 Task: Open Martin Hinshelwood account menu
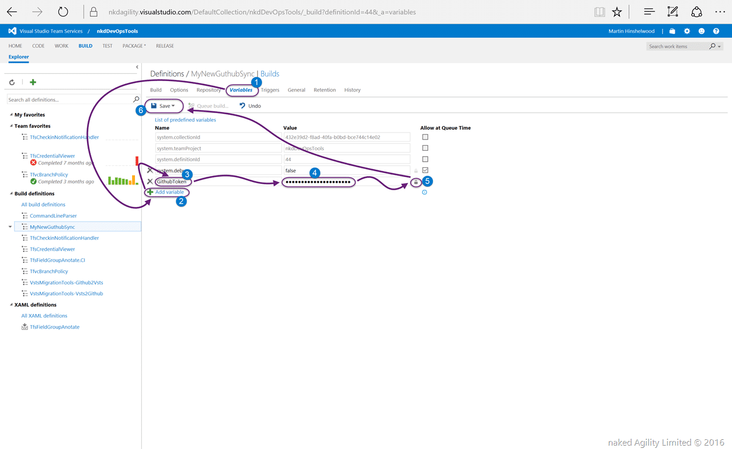632,31
